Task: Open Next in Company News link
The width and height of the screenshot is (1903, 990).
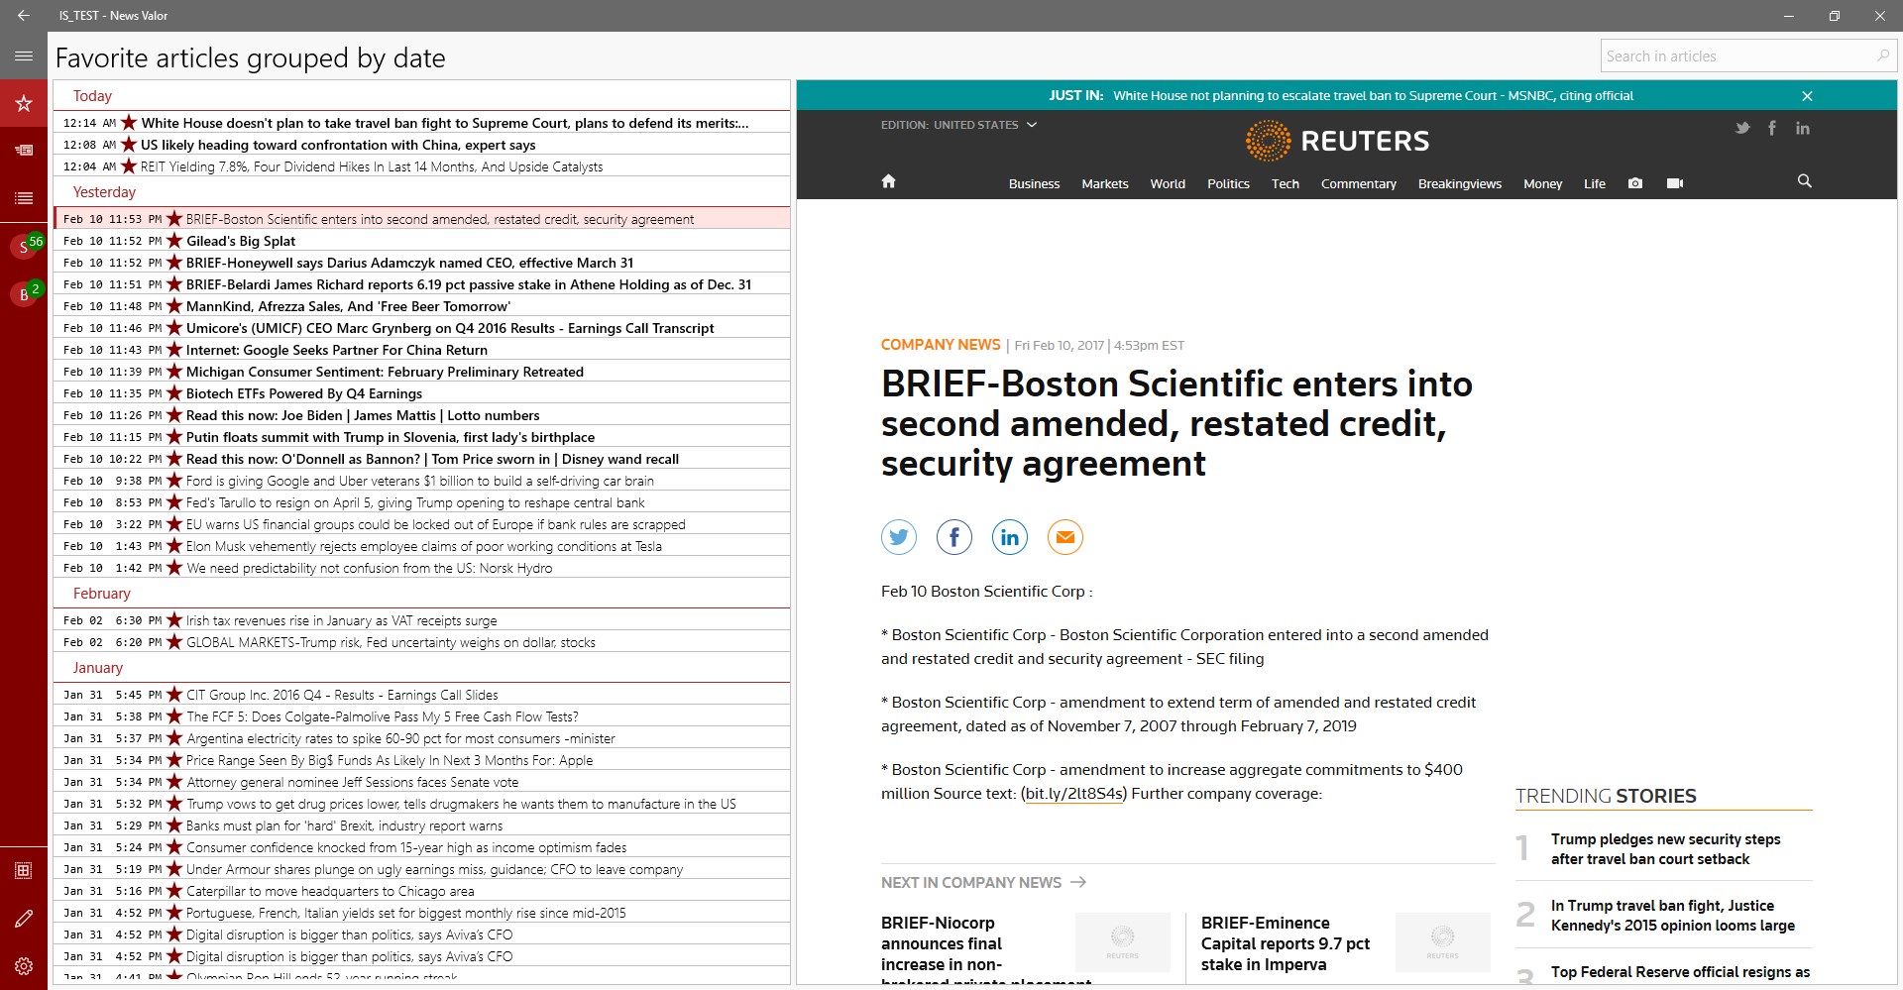Action: 983,882
